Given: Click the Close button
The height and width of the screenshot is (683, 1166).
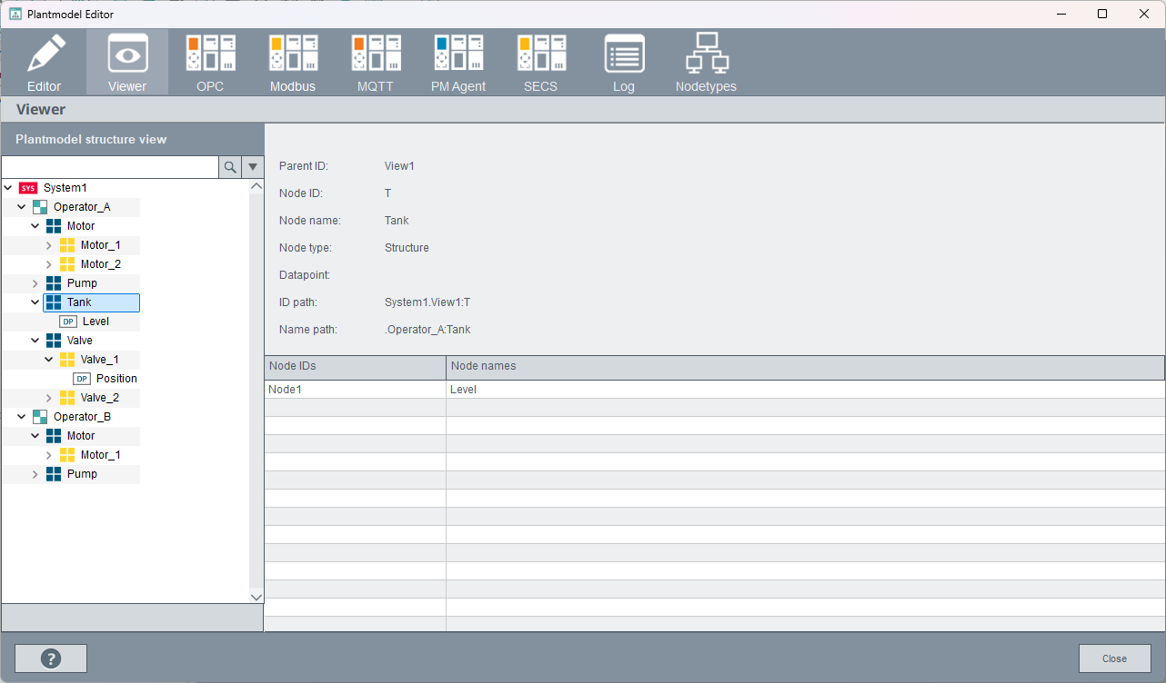Looking at the screenshot, I should [x=1114, y=658].
